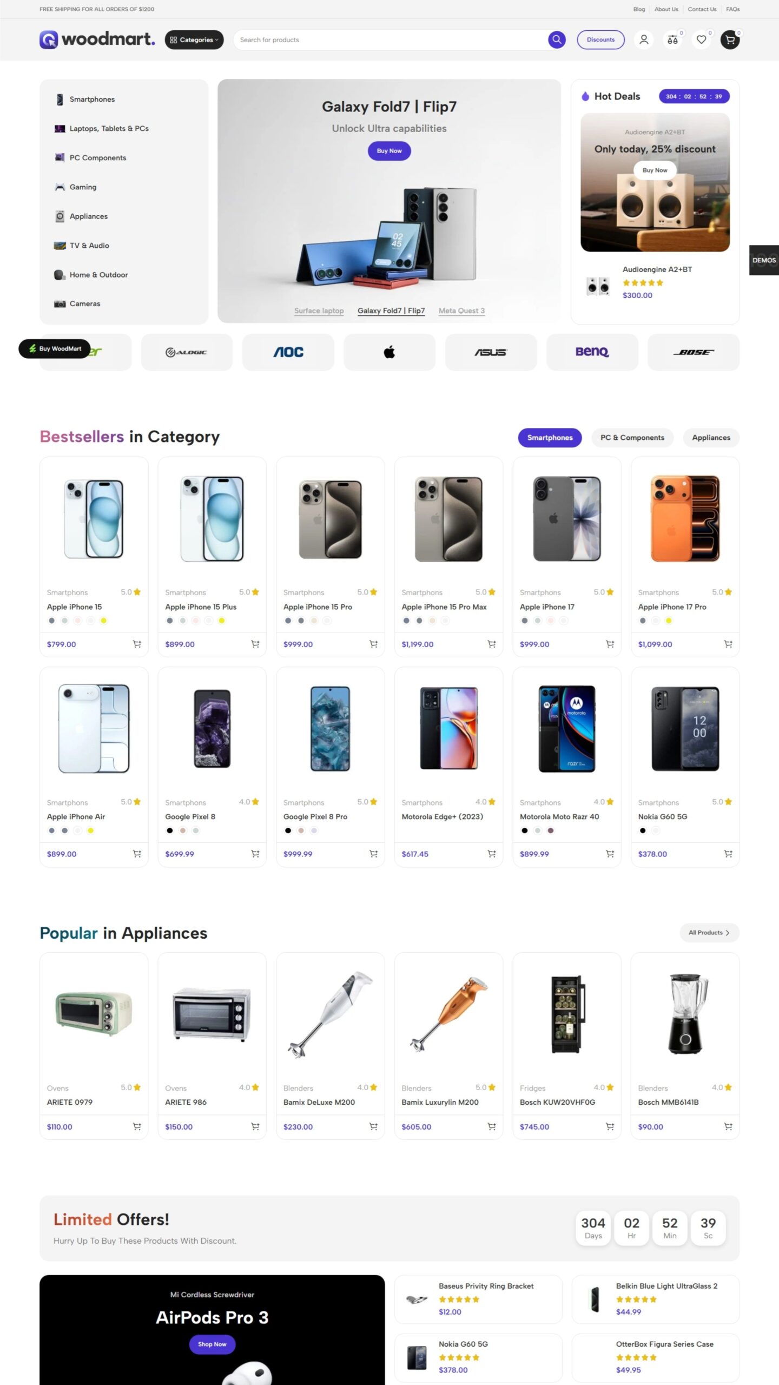Open the wishlist heart icon

click(x=701, y=39)
